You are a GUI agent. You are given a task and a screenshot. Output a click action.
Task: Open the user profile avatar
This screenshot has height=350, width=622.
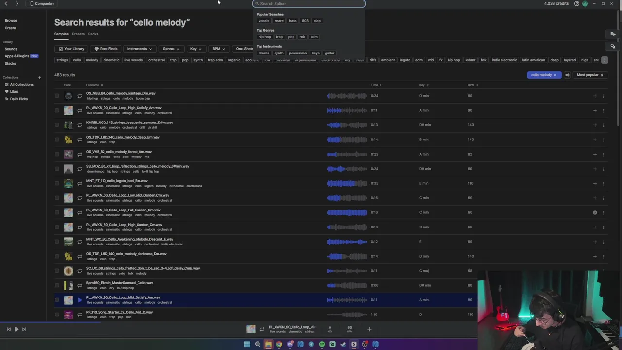[x=585, y=3]
